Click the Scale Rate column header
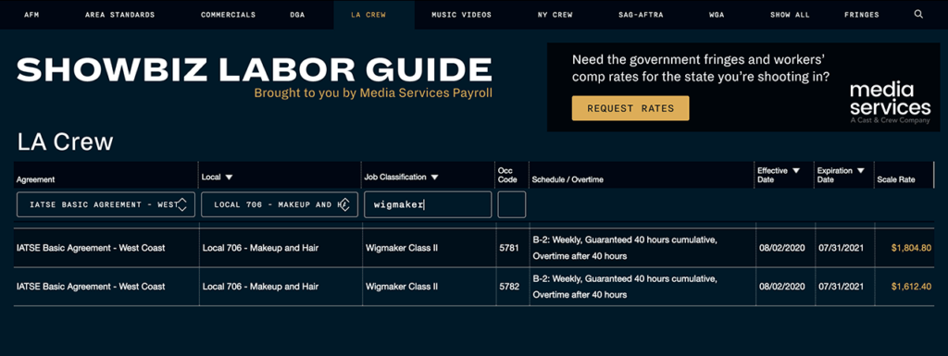Screen dimensions: 948x356 pos(896,179)
